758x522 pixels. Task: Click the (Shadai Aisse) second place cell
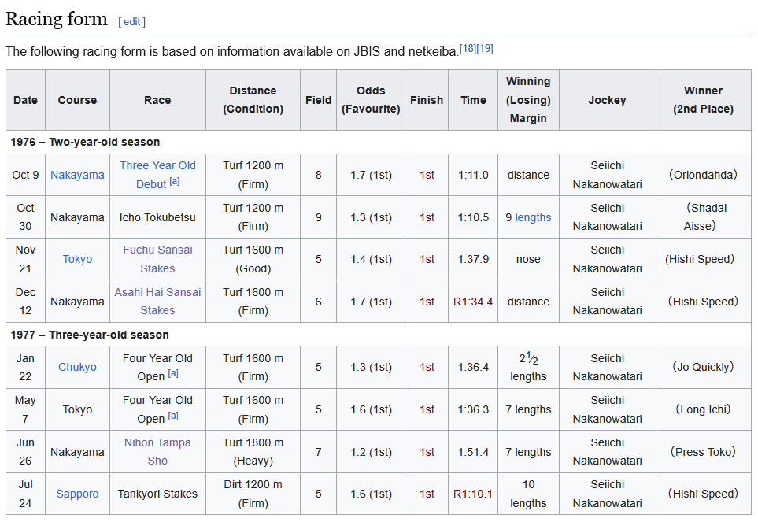[x=704, y=217]
